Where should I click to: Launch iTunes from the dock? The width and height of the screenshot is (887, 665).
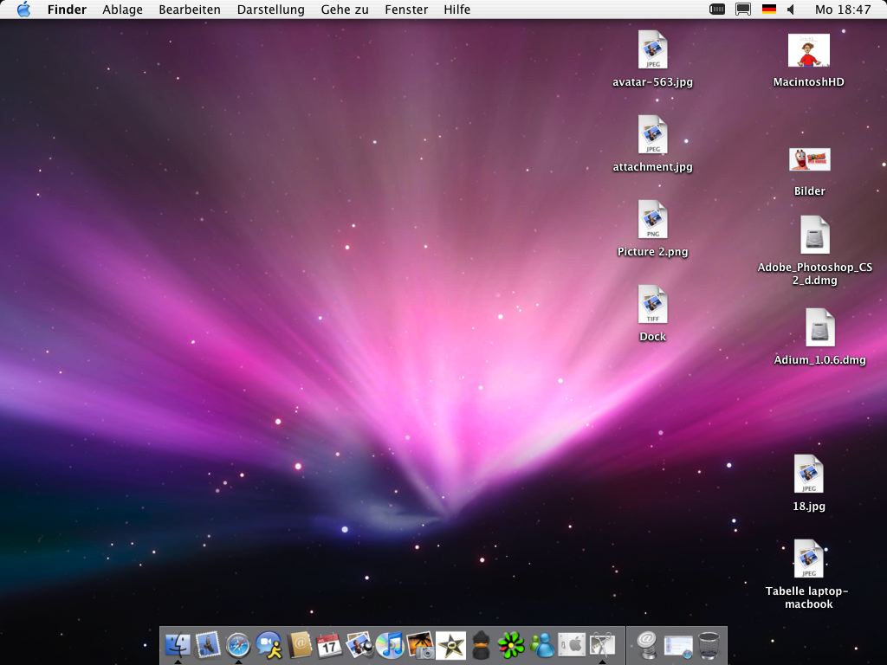click(x=390, y=644)
